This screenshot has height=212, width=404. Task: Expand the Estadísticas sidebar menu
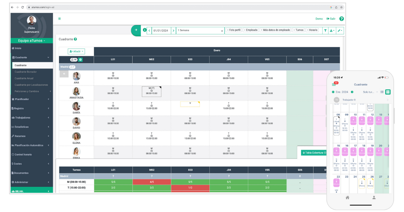32,127
